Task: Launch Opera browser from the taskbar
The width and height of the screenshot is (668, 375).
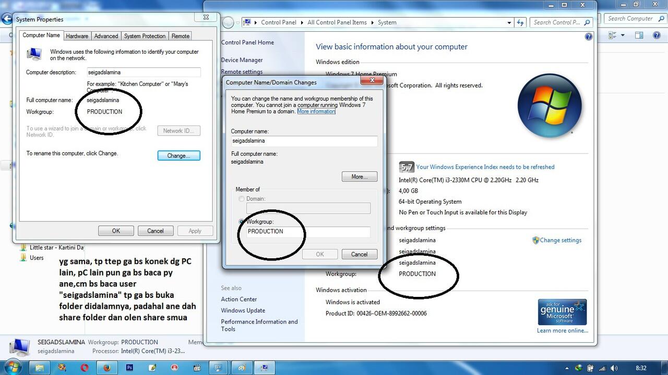Action: [x=85, y=368]
